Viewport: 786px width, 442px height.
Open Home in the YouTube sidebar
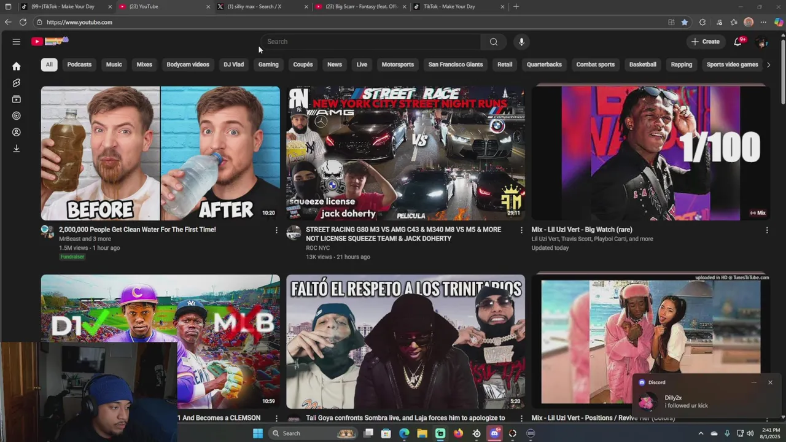[x=17, y=66]
